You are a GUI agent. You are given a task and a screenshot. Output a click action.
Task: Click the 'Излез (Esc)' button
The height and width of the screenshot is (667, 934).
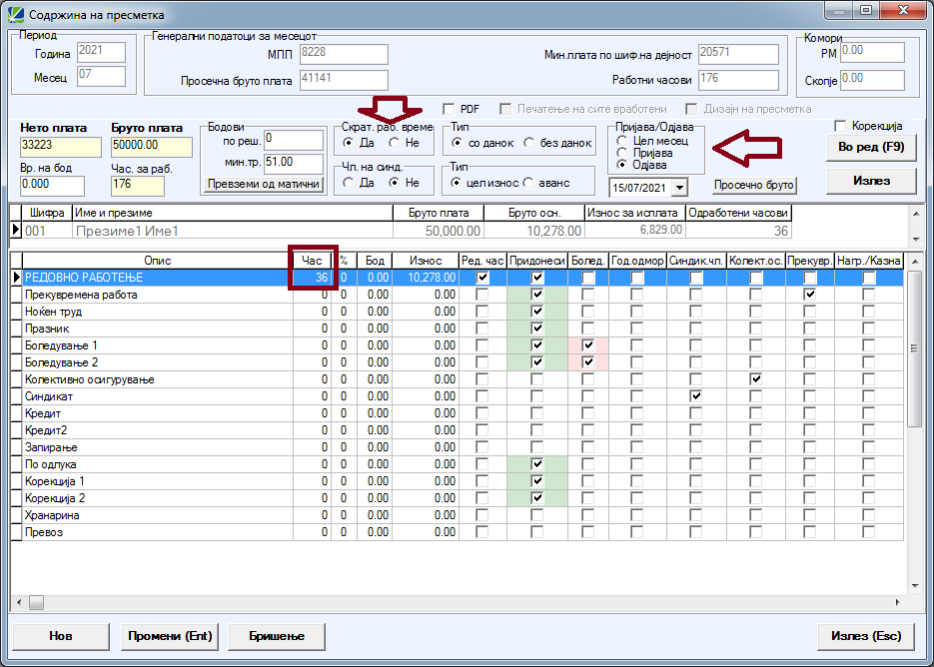coord(866,636)
